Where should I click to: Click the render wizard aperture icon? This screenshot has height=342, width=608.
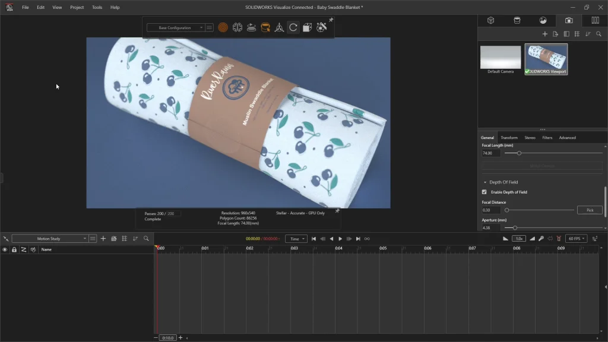(321, 27)
